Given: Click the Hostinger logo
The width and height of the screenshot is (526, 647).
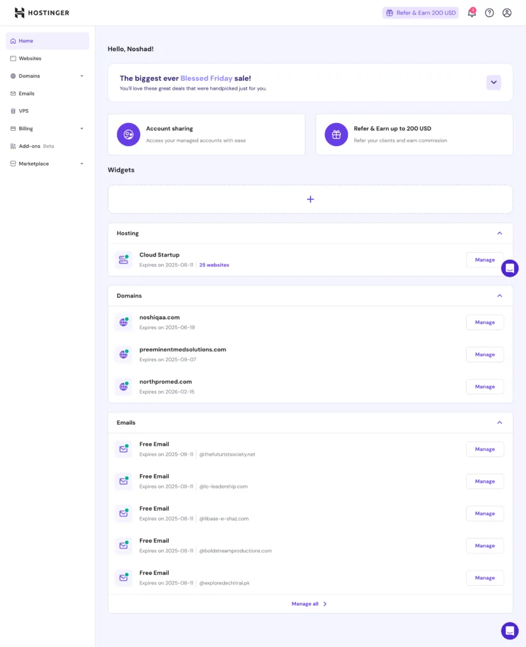Looking at the screenshot, I should tap(42, 13).
